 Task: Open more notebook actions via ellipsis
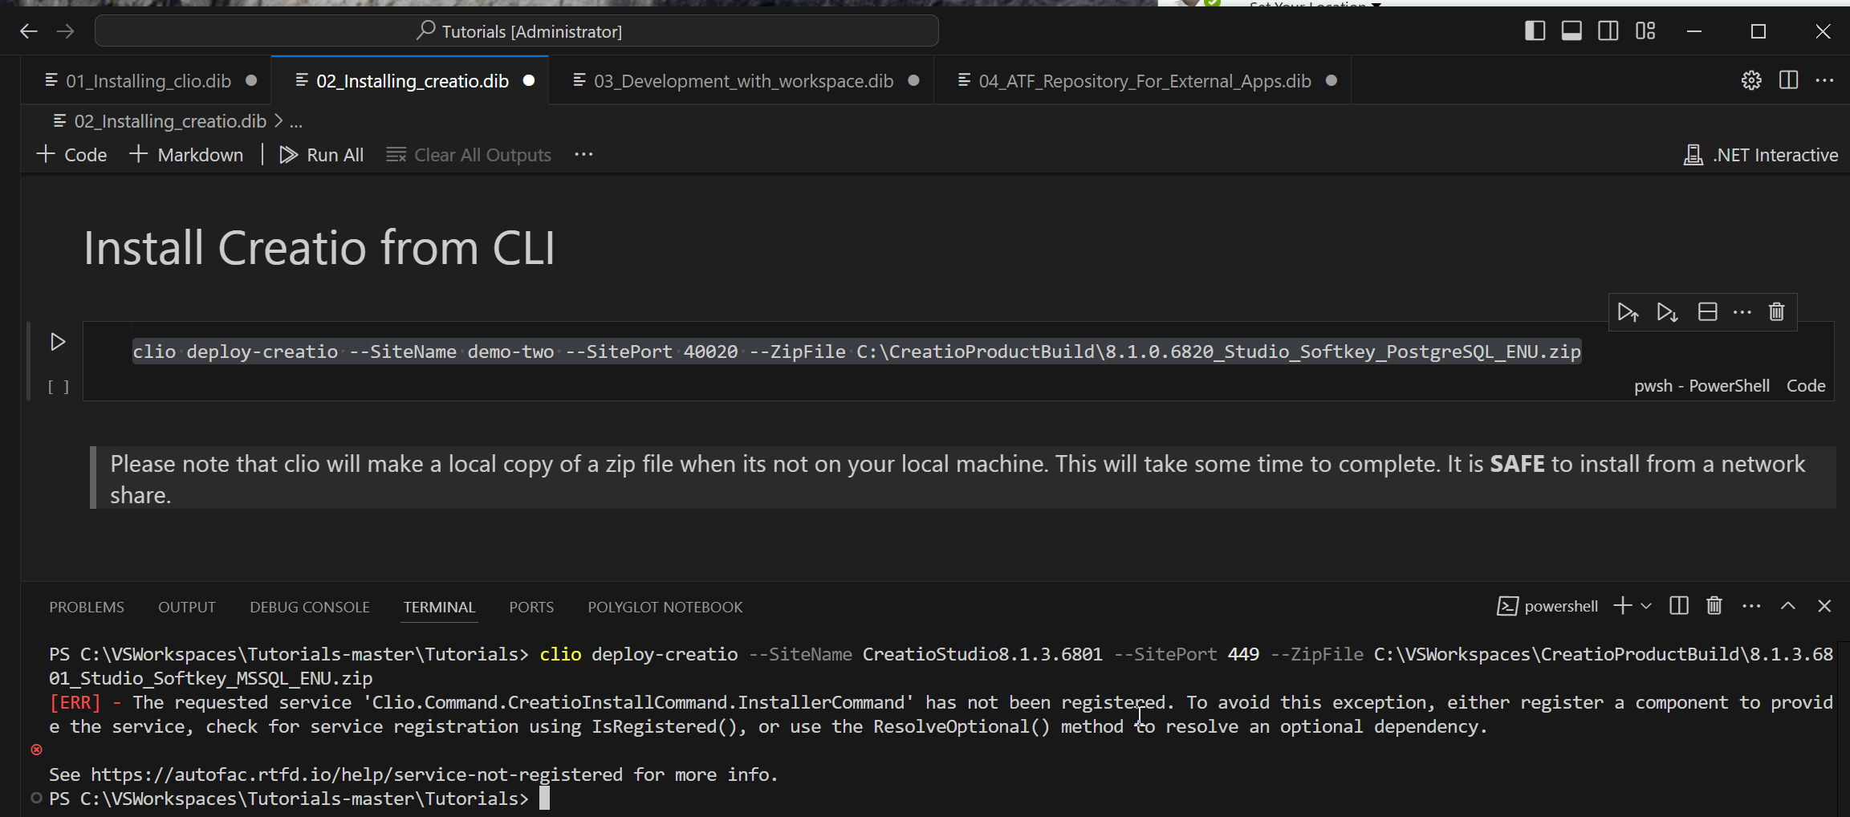point(583,154)
